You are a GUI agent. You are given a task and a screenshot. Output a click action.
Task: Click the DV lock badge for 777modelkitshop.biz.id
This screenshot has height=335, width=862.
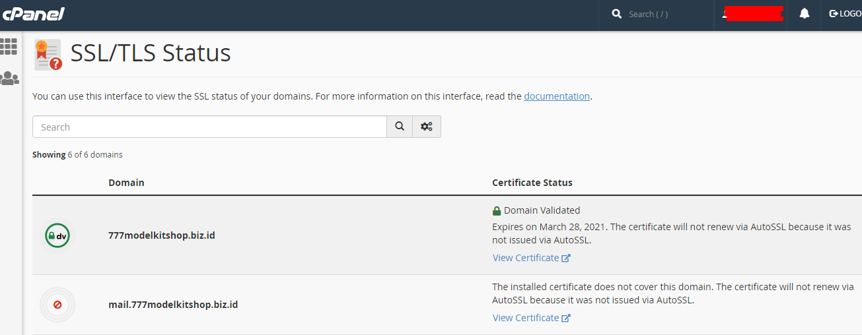pos(57,235)
